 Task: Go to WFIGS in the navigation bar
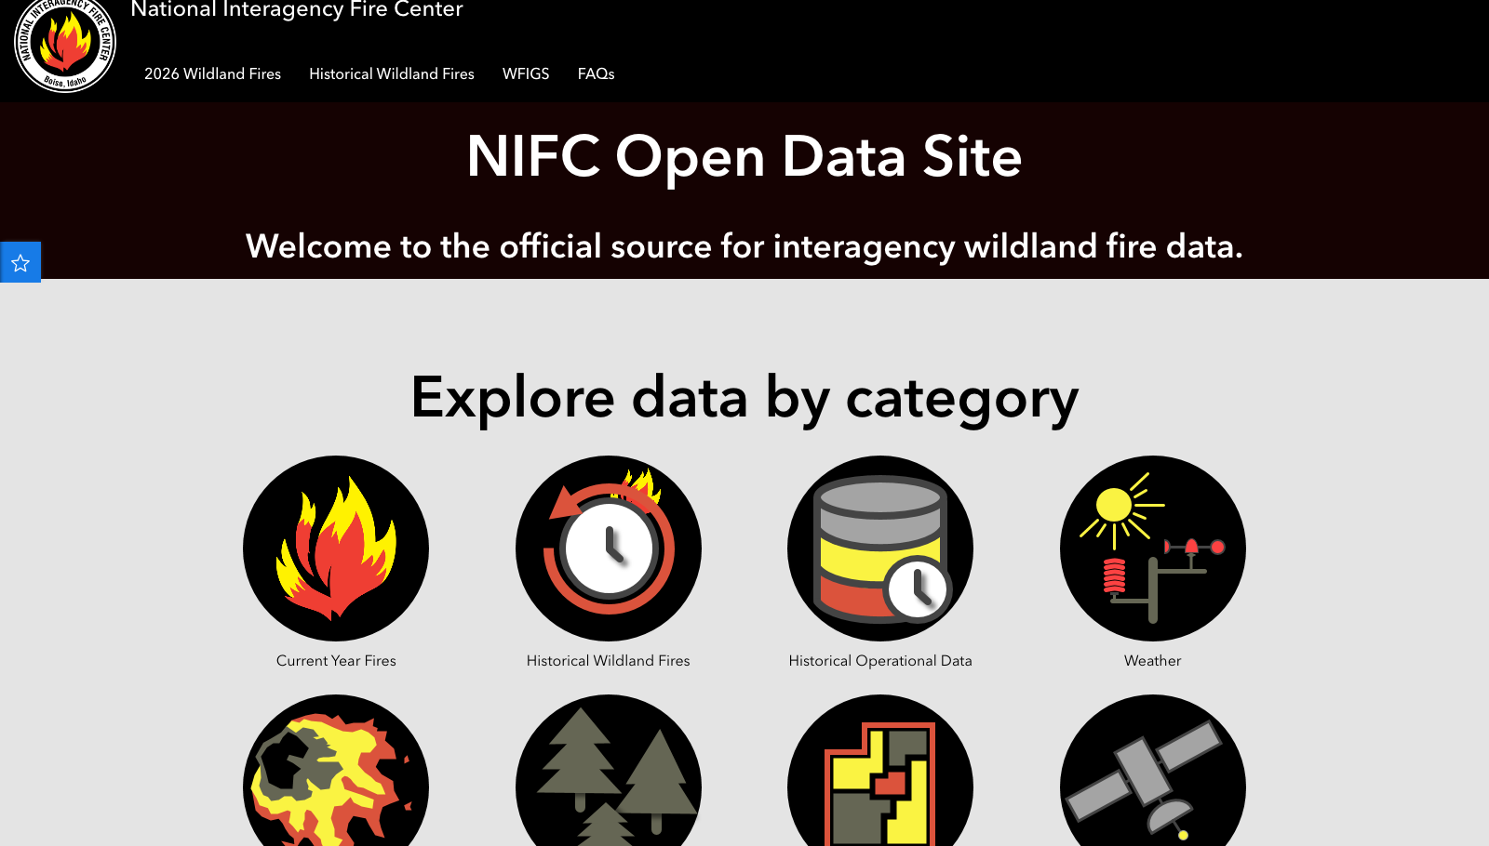click(526, 73)
